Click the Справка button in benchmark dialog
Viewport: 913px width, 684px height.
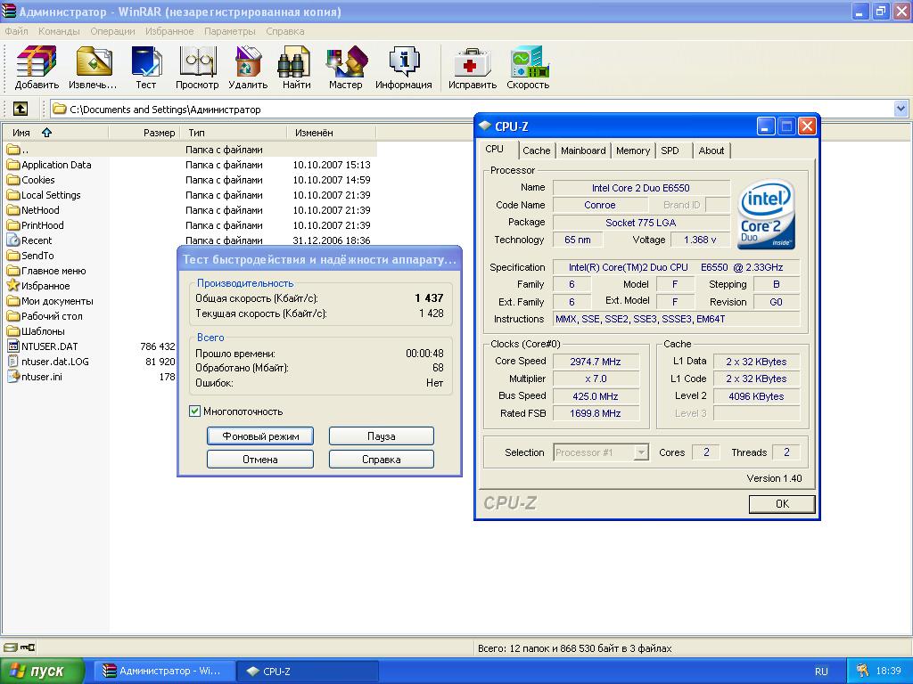382,459
